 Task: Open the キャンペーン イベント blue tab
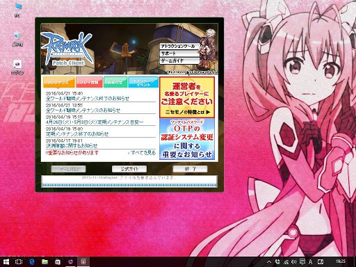tap(143, 82)
